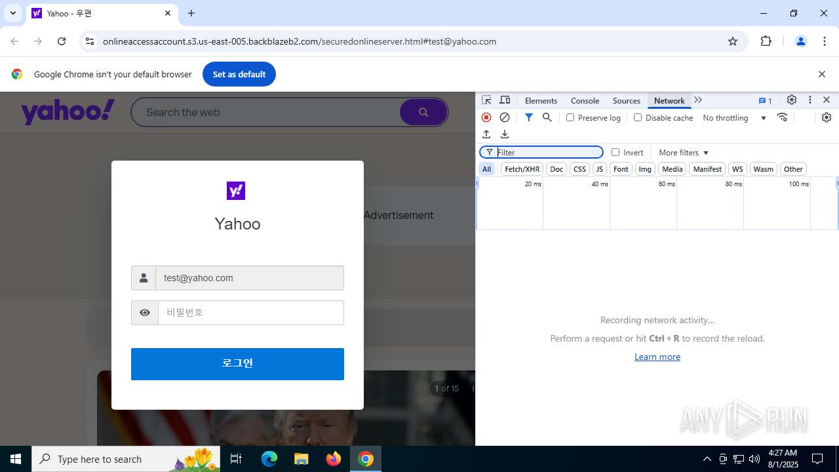Filter requests by Doc type

(556, 169)
